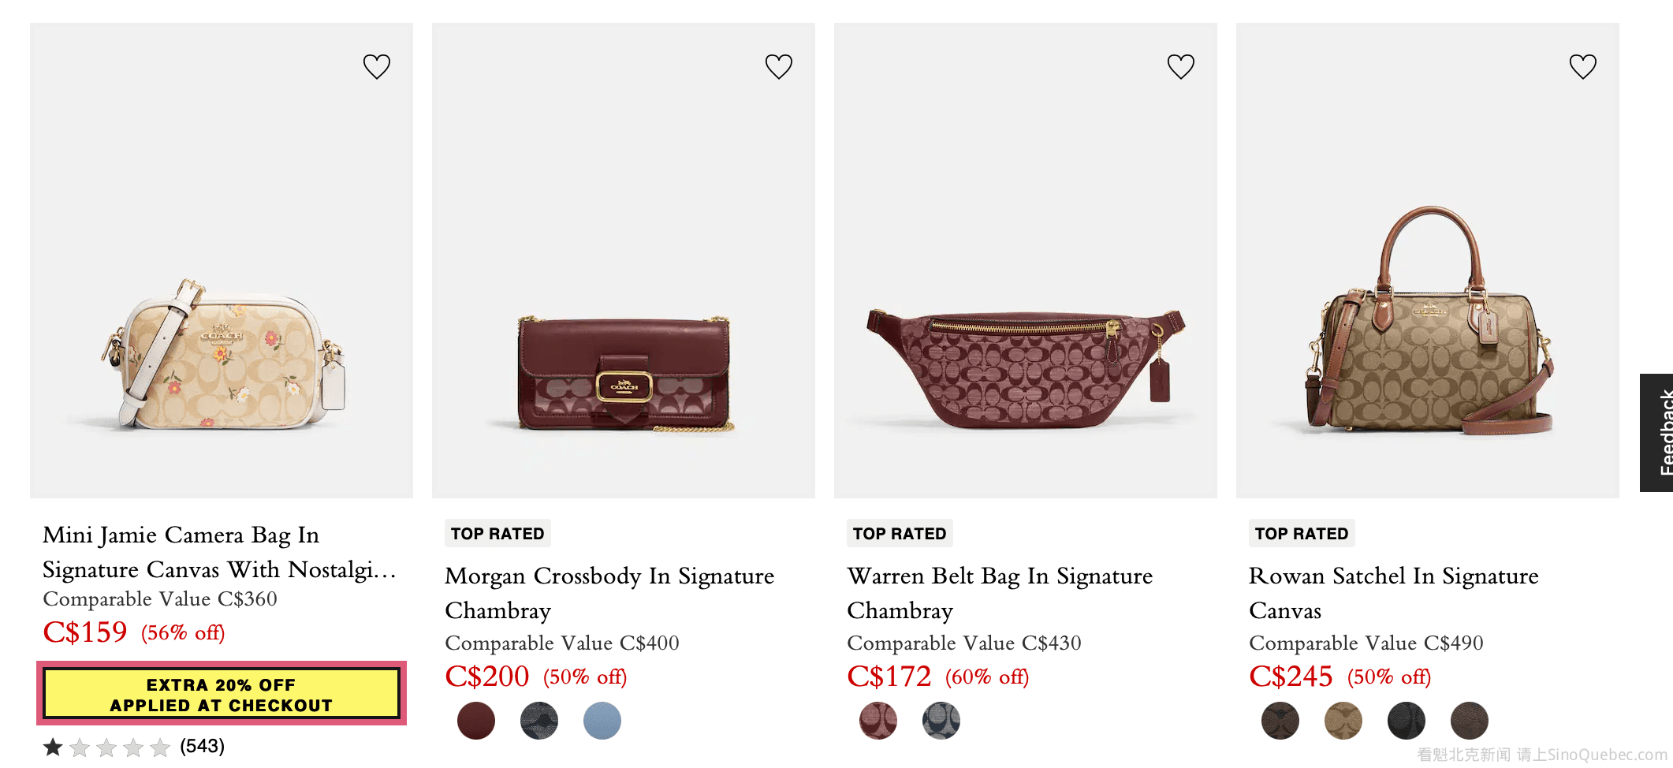The height and width of the screenshot is (768, 1673).
Task: Choose dark denim swatch for Morgan Crossbody
Action: [539, 721]
